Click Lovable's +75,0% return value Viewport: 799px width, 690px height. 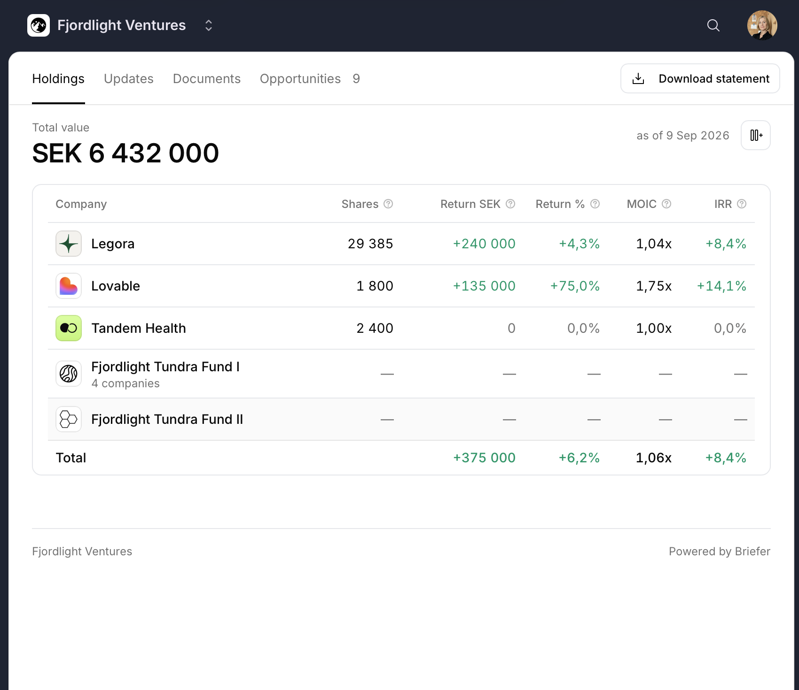(575, 286)
